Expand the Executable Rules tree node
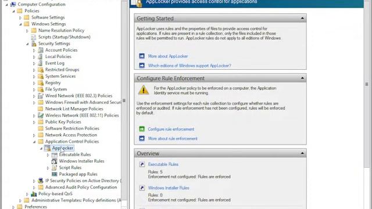 pyautogui.click(x=48, y=155)
